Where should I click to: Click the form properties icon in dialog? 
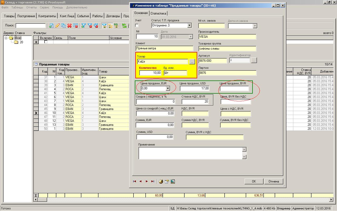pos(167,181)
